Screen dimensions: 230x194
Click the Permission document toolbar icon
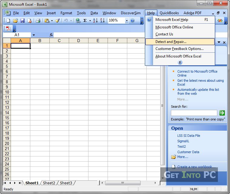(29, 21)
